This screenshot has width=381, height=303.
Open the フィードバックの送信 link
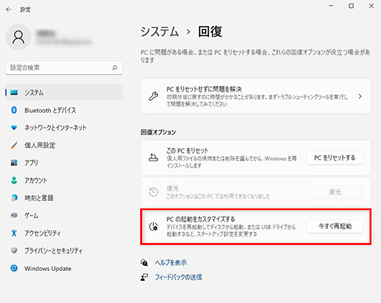pos(179,277)
